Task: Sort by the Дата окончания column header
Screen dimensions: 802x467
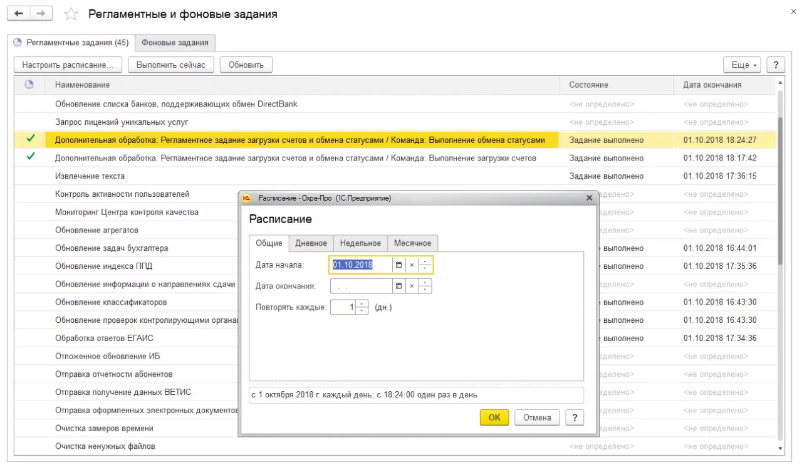Action: pyautogui.click(x=724, y=85)
